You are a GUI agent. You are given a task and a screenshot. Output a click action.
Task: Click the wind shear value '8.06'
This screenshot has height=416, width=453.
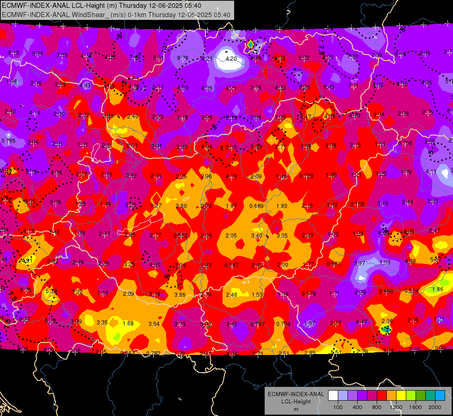tap(23, 349)
